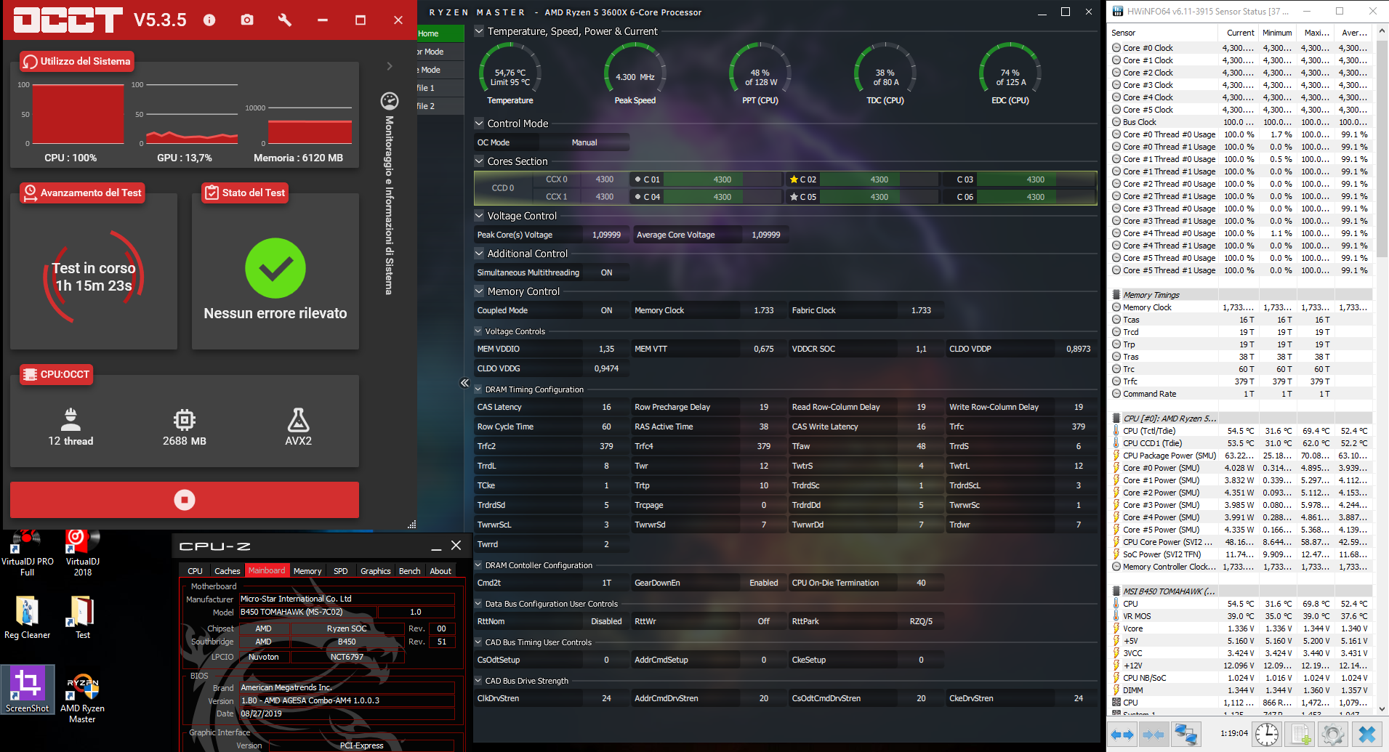Image resolution: width=1389 pixels, height=752 pixels.
Task: Collapse Ryzen Master sidebar double-arrow
Action: [464, 383]
